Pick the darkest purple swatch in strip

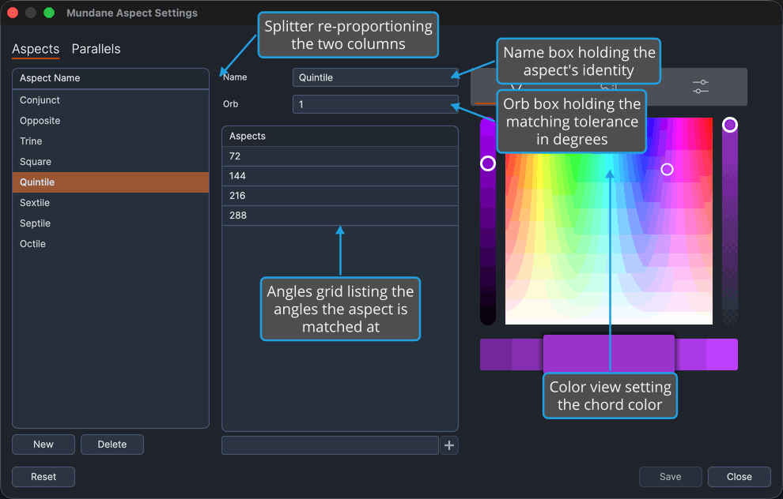point(495,355)
